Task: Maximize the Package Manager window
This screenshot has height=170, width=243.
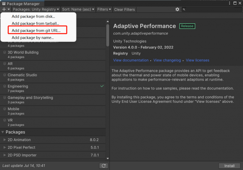Action: tap(235, 3)
